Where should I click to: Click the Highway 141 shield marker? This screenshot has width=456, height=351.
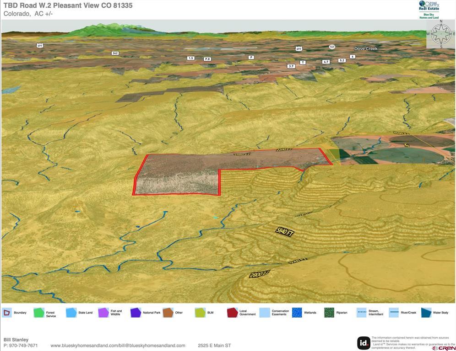(x=331, y=47)
